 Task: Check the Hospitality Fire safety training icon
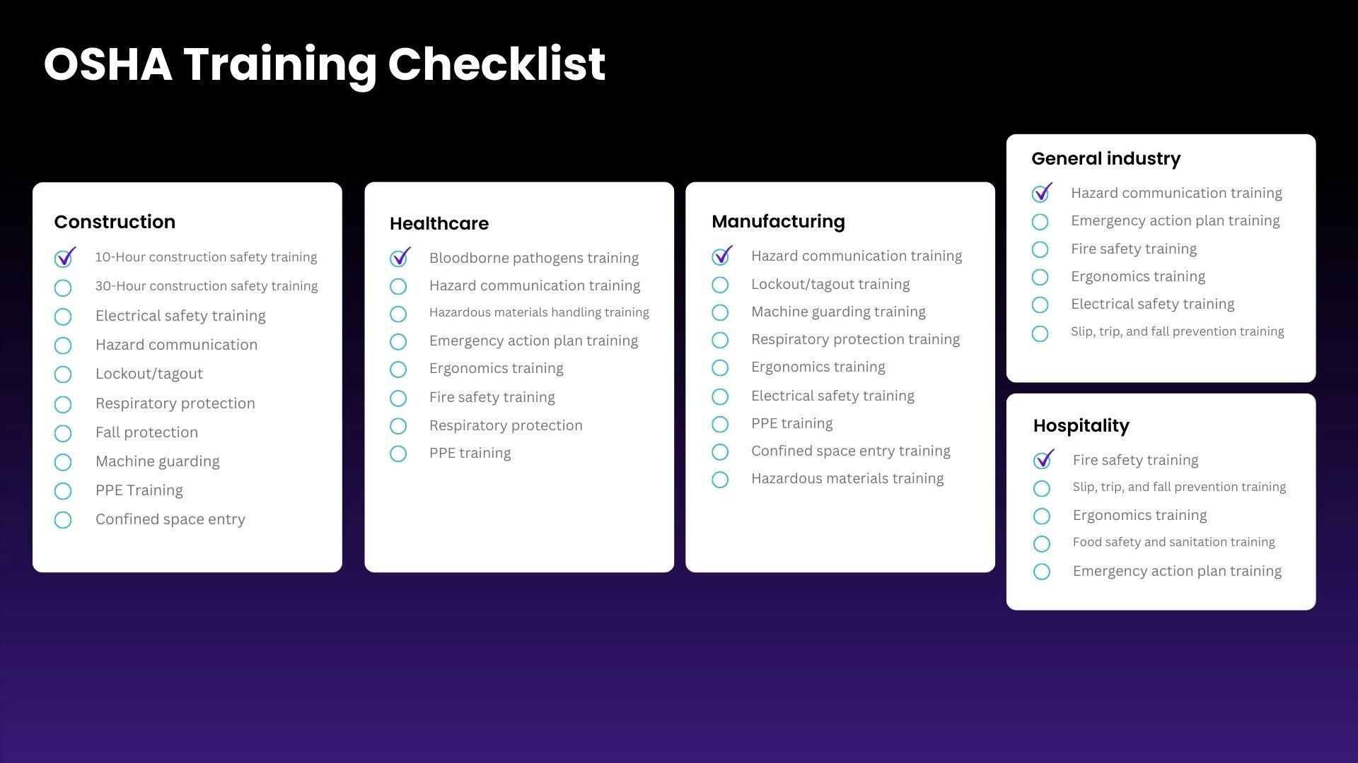1042,459
